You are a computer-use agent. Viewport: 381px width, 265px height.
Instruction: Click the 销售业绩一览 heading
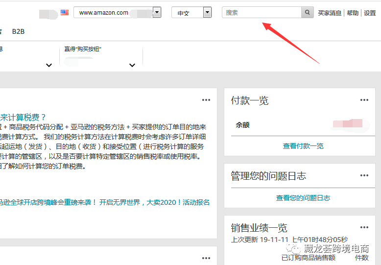pos(259,228)
